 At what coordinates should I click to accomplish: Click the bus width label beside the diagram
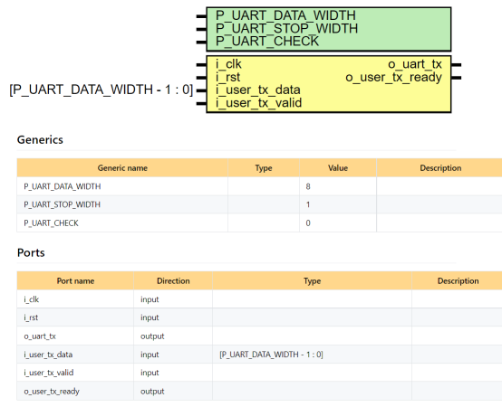pos(101,90)
